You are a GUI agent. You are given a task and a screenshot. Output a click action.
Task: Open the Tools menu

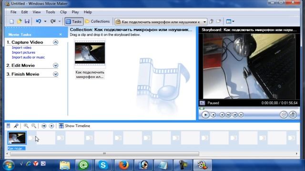[51, 12]
